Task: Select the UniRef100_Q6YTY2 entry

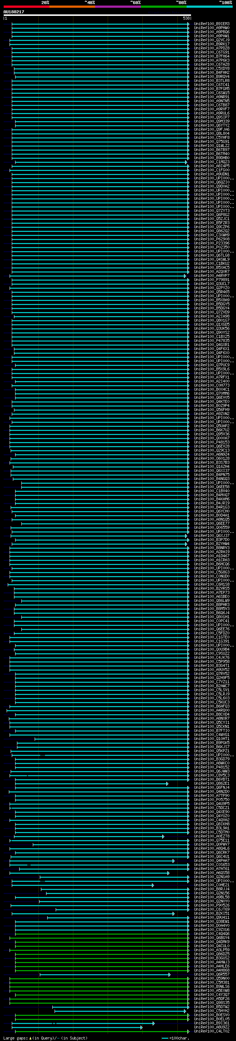Action: click(212, 125)
